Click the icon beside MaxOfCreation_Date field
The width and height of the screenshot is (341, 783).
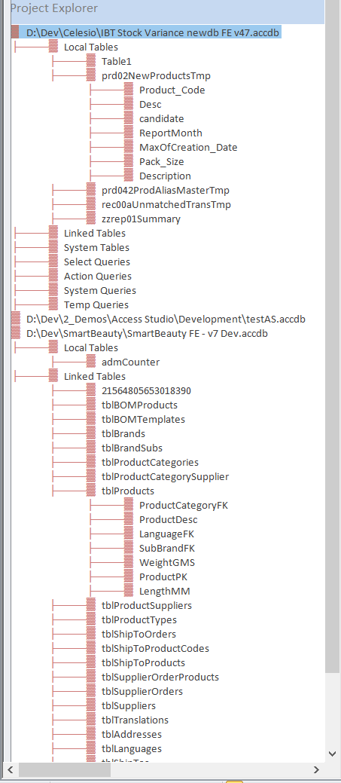click(129, 147)
